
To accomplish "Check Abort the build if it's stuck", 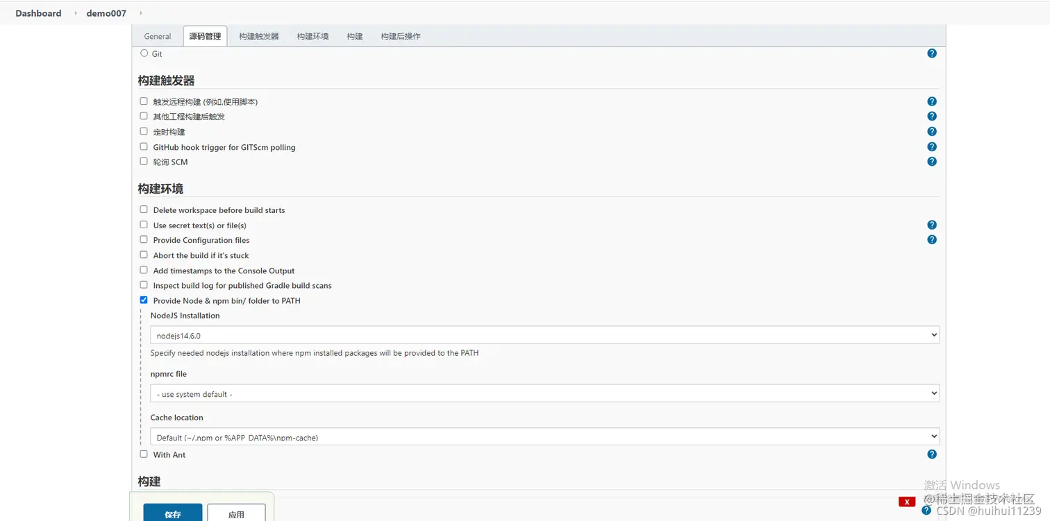I will [144, 255].
